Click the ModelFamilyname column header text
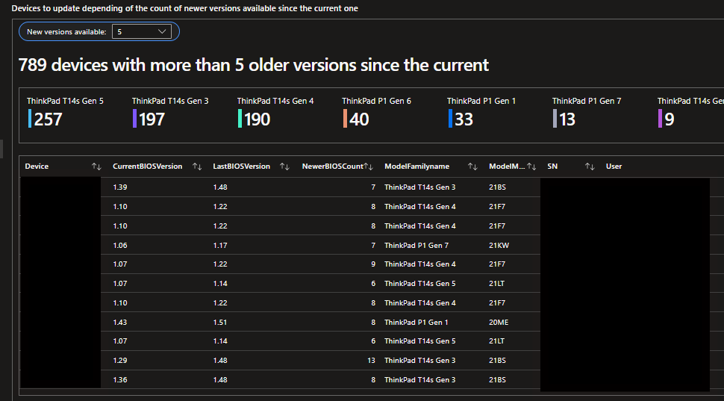The height and width of the screenshot is (401, 724). (416, 167)
